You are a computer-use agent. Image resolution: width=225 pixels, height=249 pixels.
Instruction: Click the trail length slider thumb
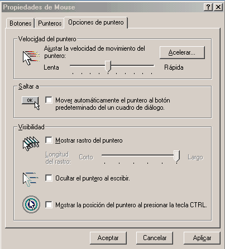coord(176,157)
